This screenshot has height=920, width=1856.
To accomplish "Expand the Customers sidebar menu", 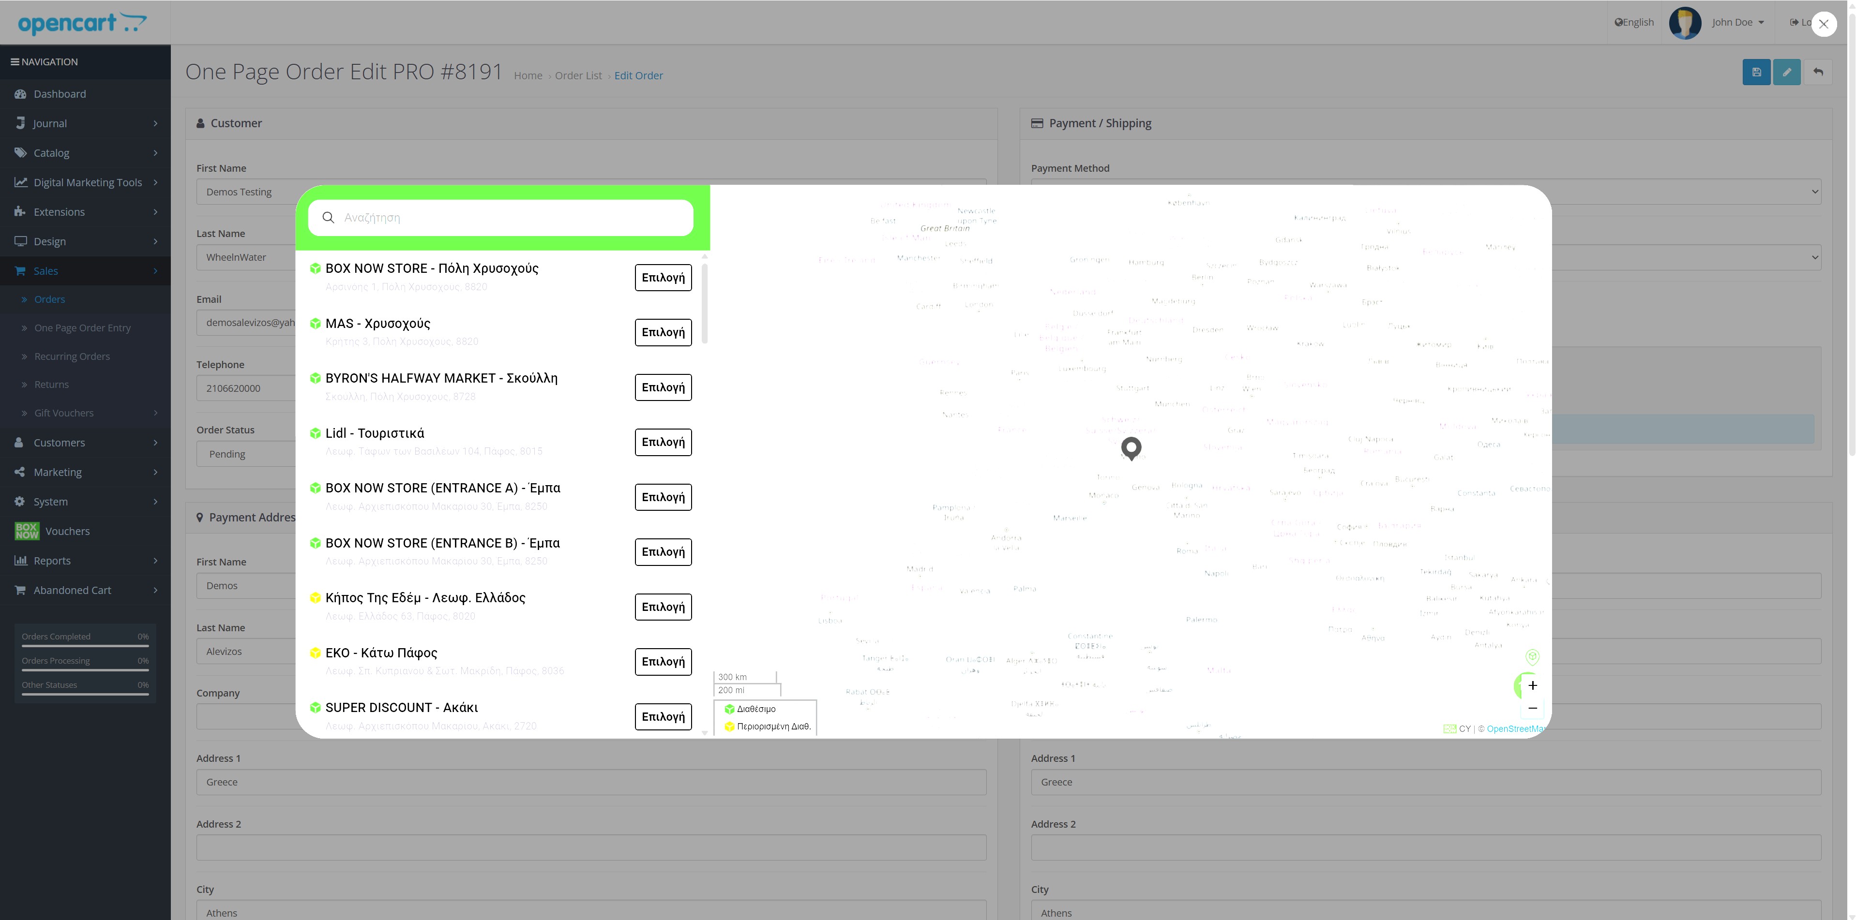I will click(85, 443).
